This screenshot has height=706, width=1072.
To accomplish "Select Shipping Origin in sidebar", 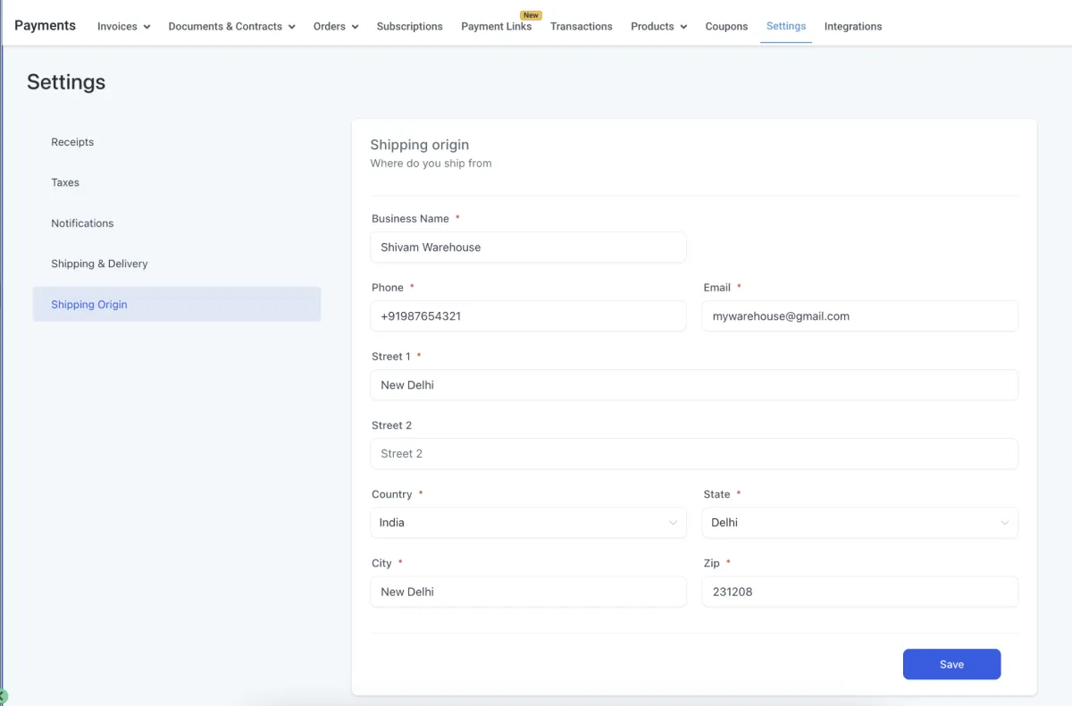I will (177, 304).
